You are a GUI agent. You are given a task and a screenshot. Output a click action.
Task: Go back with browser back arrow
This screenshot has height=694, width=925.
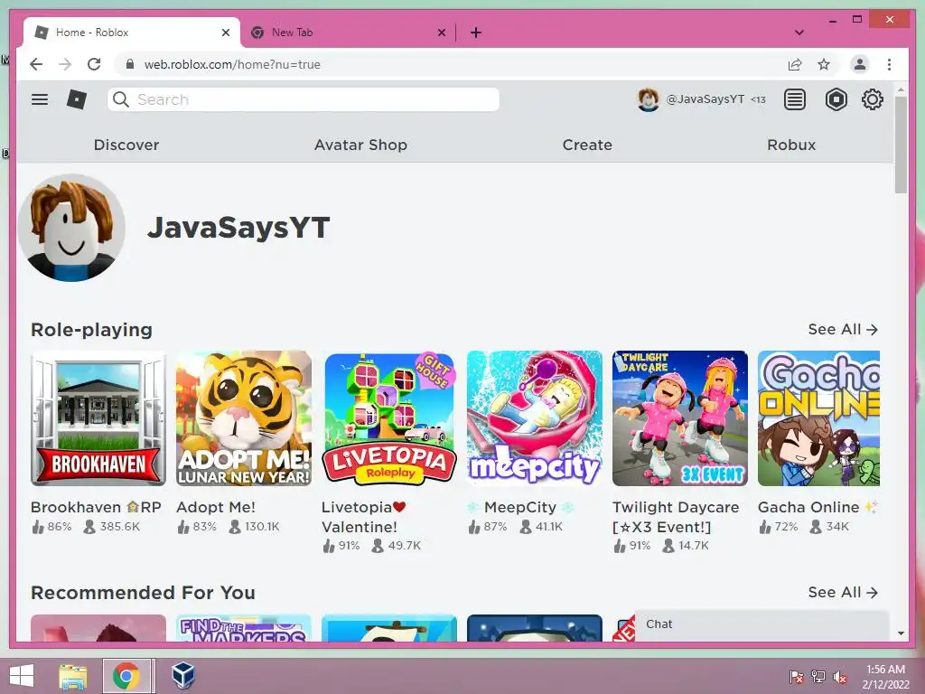[x=36, y=64]
